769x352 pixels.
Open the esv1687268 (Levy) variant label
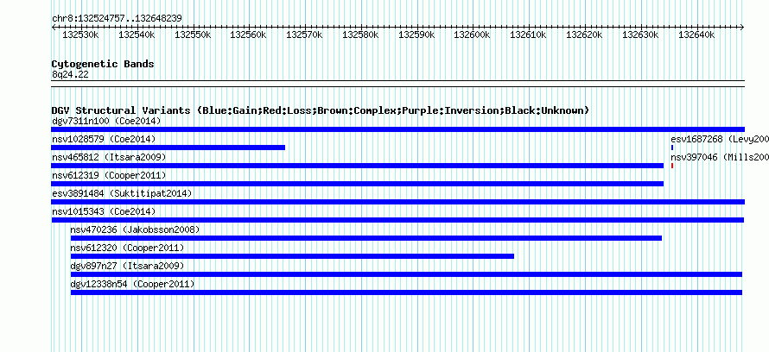point(720,139)
